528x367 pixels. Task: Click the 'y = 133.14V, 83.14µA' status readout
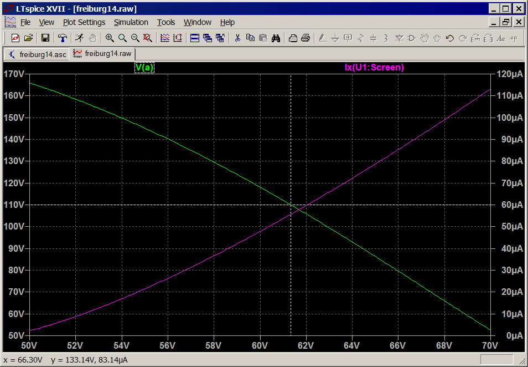[89, 360]
